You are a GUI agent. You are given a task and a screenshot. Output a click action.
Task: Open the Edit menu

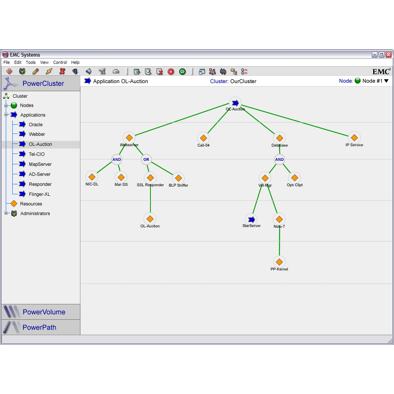18,62
